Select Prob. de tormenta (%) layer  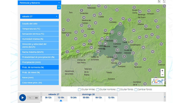[x=39, y=67]
